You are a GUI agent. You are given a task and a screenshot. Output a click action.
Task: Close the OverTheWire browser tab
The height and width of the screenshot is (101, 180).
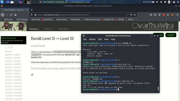[27, 10]
